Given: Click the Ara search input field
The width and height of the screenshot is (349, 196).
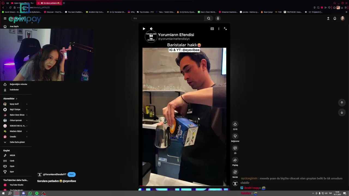Looking at the screenshot, I should (168, 18).
